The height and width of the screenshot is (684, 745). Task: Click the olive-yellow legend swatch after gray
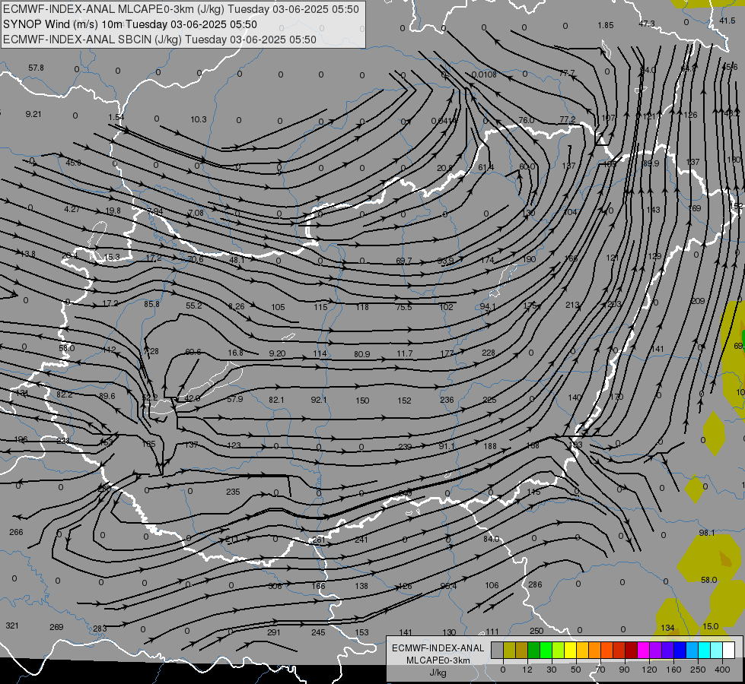pyautogui.click(x=509, y=651)
